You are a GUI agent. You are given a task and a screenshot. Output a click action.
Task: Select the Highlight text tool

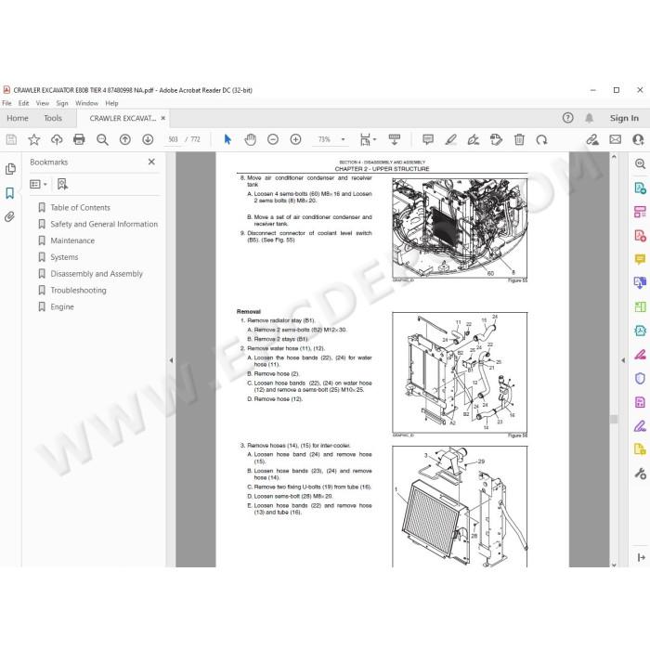tap(450, 139)
